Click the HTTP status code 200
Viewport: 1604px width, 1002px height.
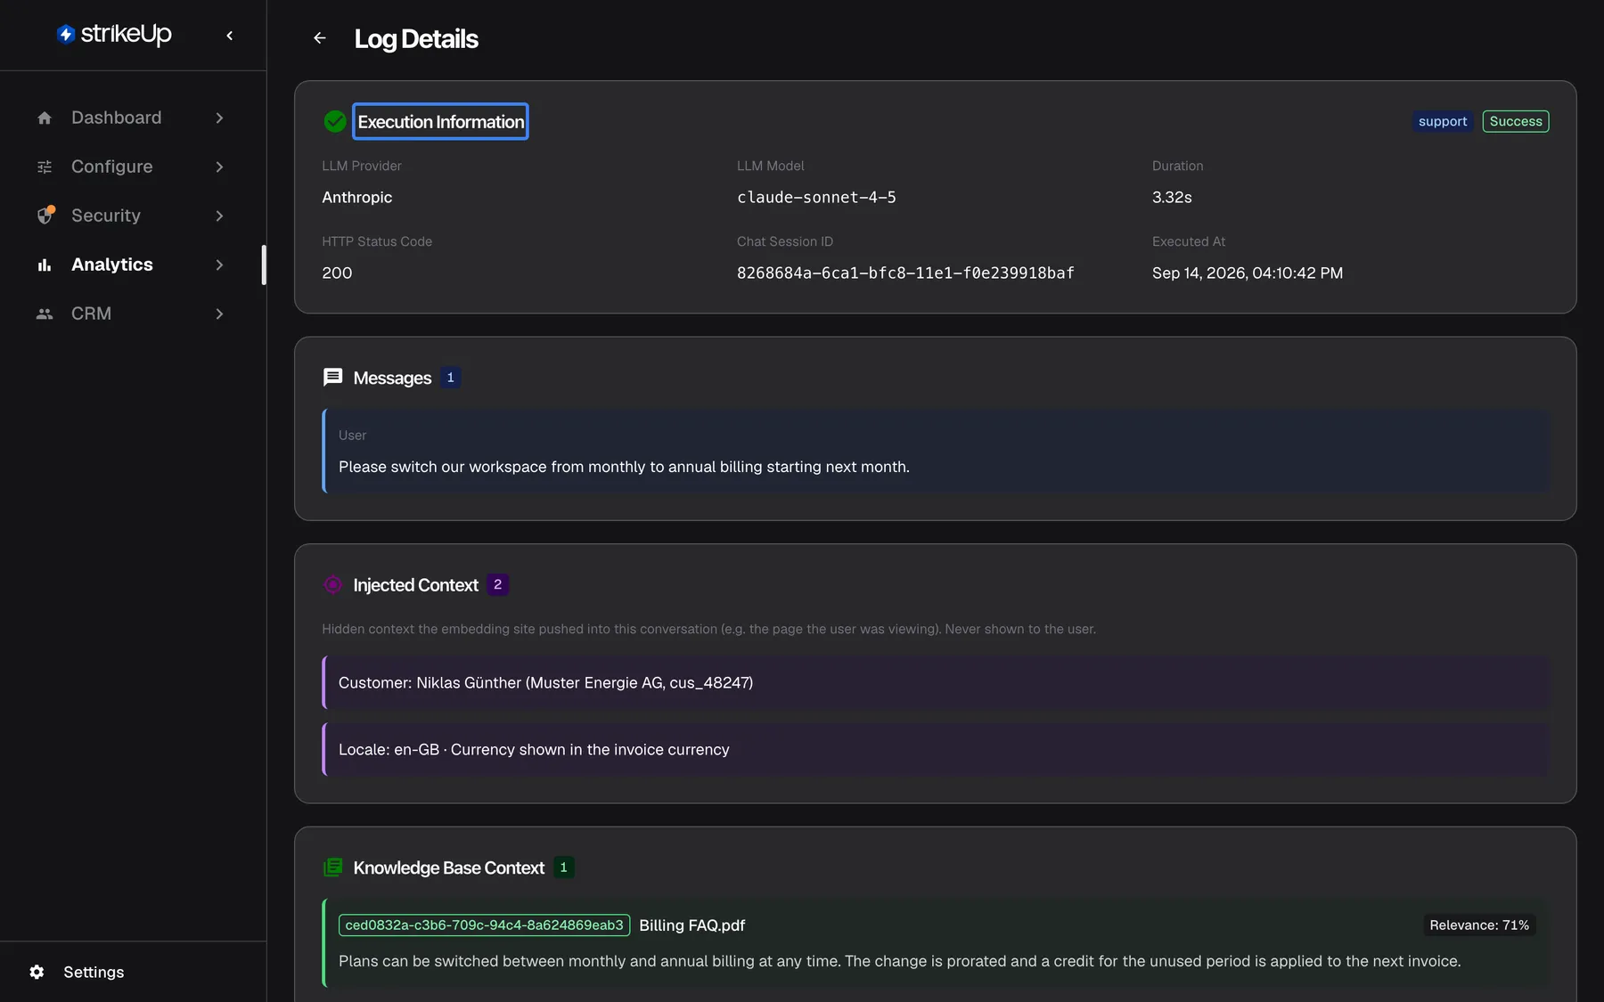337,273
